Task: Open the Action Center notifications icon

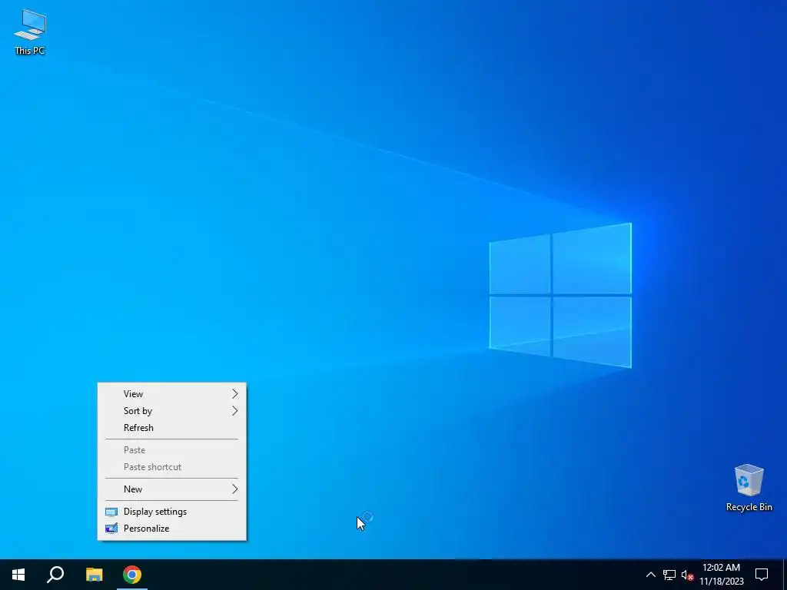Action: coord(762,575)
